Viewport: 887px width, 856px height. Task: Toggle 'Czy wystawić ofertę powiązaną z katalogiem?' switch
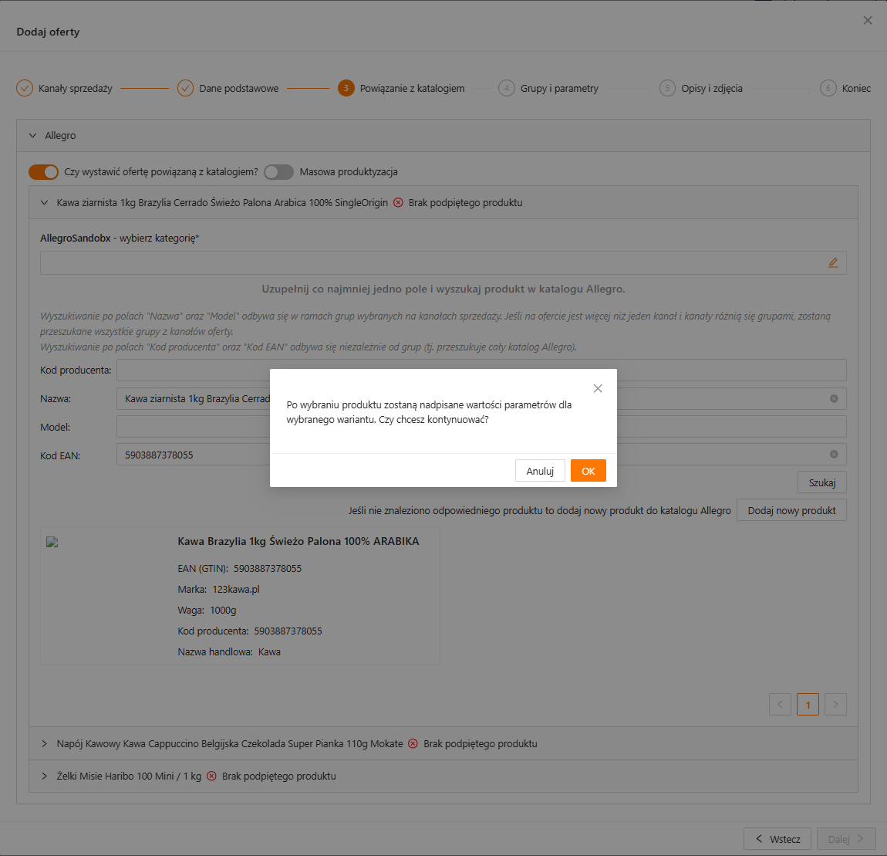(x=43, y=172)
